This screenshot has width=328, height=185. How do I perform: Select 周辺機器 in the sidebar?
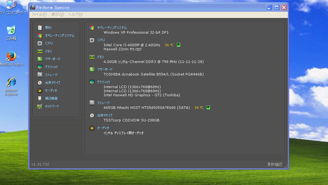coord(51,98)
